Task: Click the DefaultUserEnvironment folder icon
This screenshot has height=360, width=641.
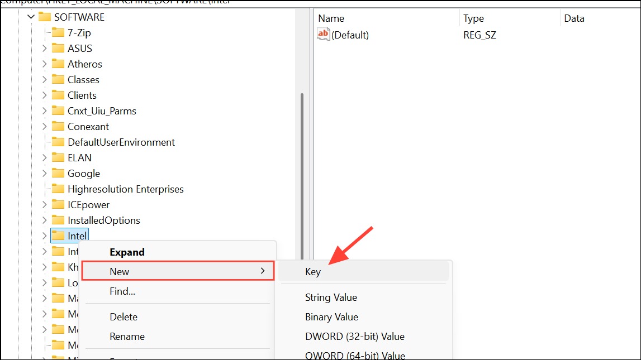Action: [58, 142]
